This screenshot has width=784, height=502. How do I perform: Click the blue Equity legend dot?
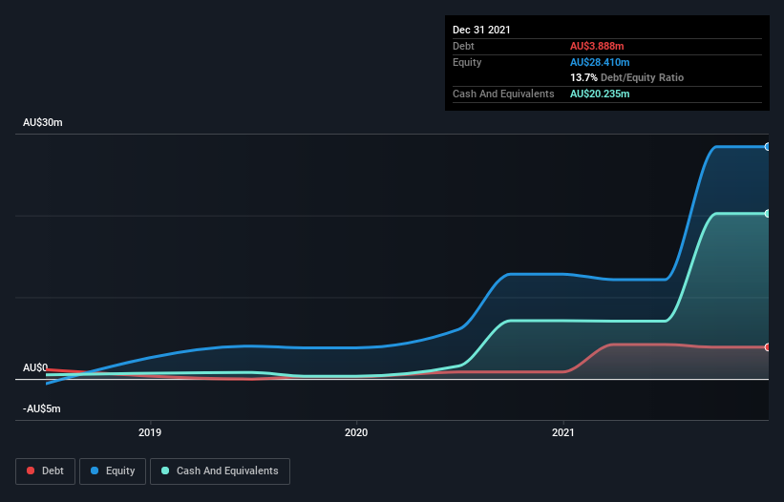point(95,471)
